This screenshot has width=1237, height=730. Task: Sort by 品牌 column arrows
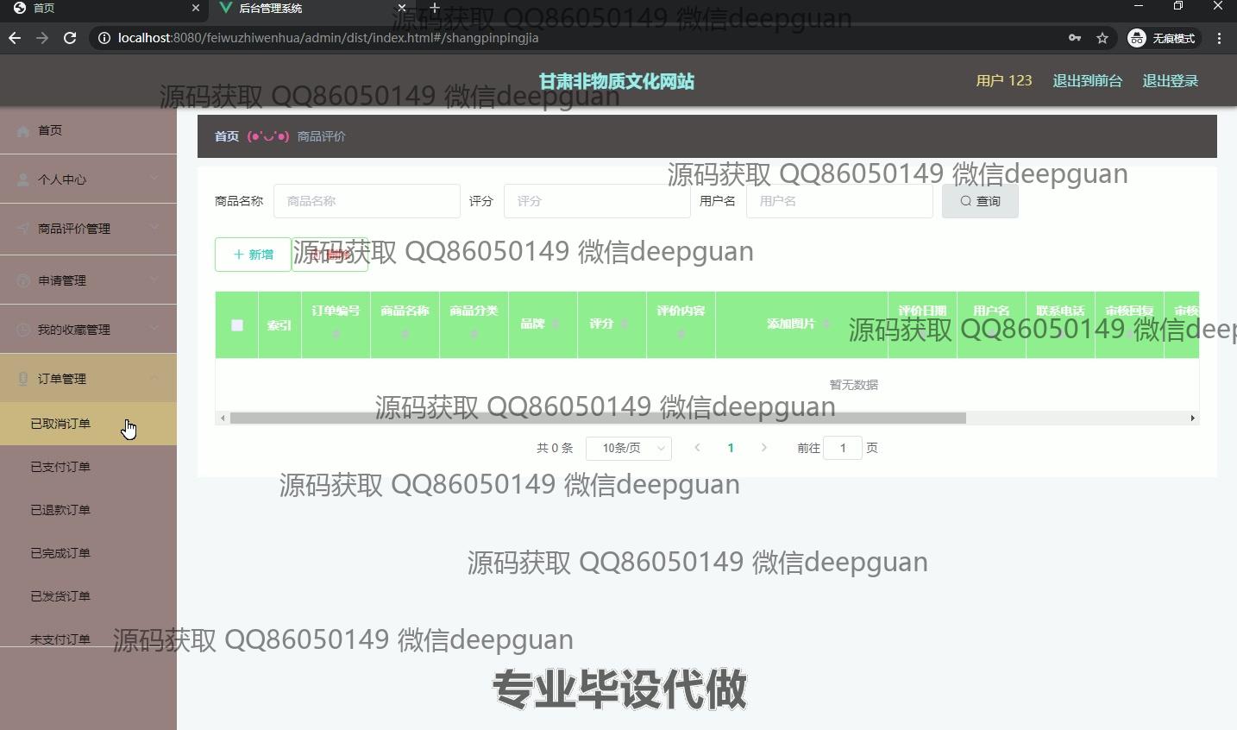556,324
